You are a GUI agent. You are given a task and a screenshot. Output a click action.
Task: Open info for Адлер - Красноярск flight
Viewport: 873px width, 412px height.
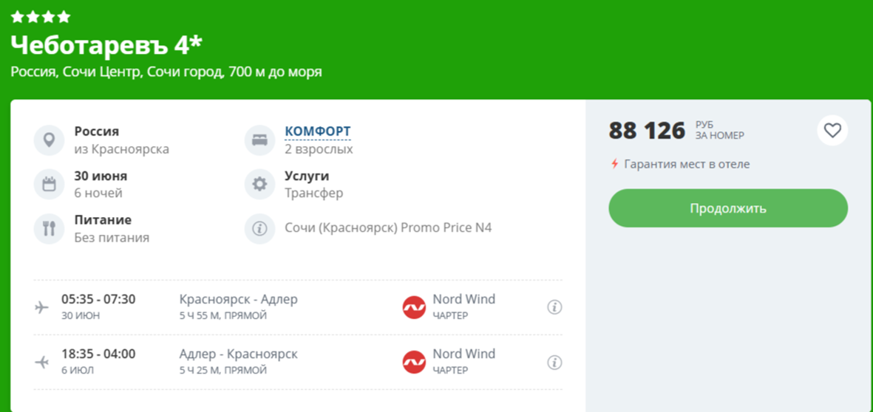click(x=554, y=363)
